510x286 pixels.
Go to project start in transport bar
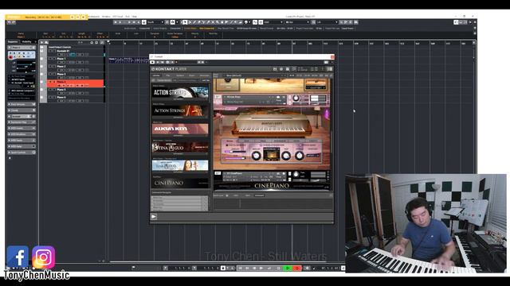click(240, 269)
